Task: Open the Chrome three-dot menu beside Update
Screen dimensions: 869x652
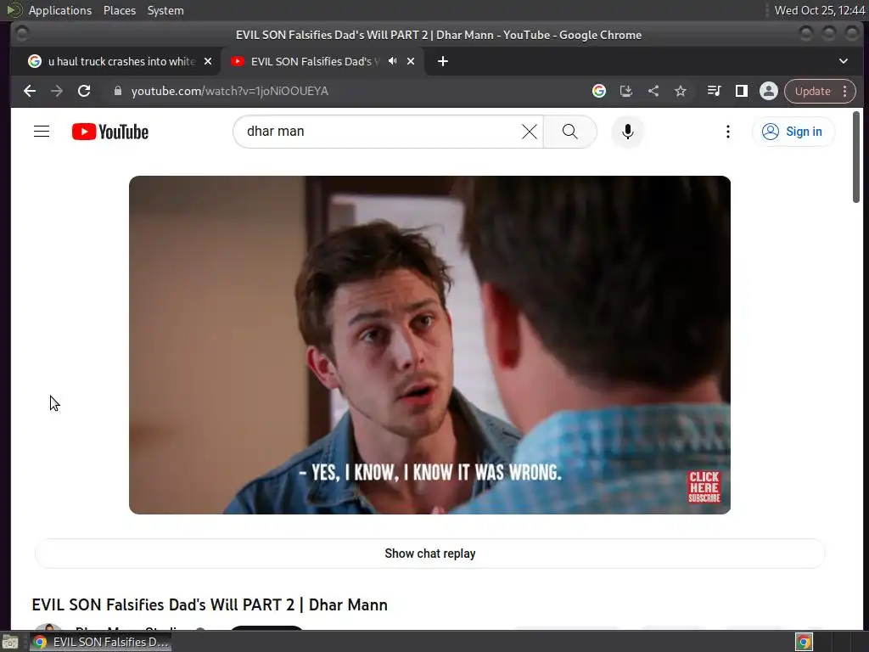Action: click(844, 91)
